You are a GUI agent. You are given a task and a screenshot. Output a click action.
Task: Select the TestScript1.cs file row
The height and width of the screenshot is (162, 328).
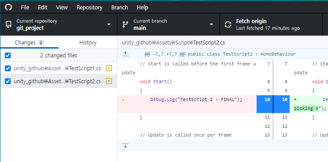tap(59, 68)
